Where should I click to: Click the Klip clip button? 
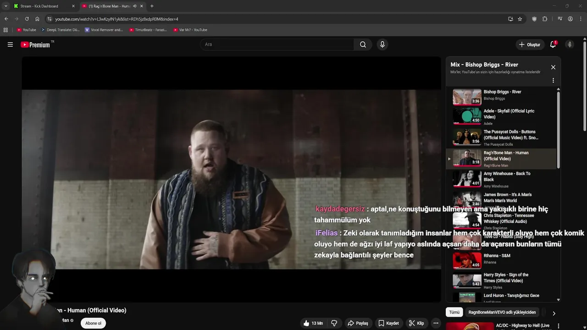[x=416, y=323]
